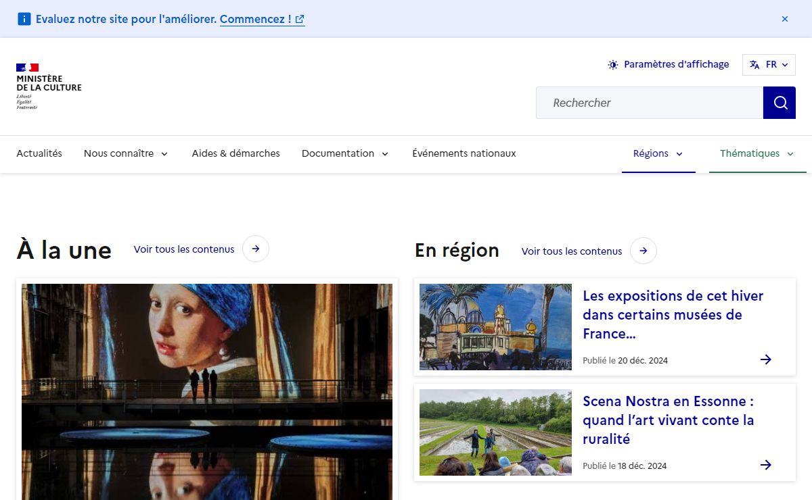This screenshot has height=500, width=812.
Task: Click Voir tous les contenus for À la une
Action: [x=184, y=249]
